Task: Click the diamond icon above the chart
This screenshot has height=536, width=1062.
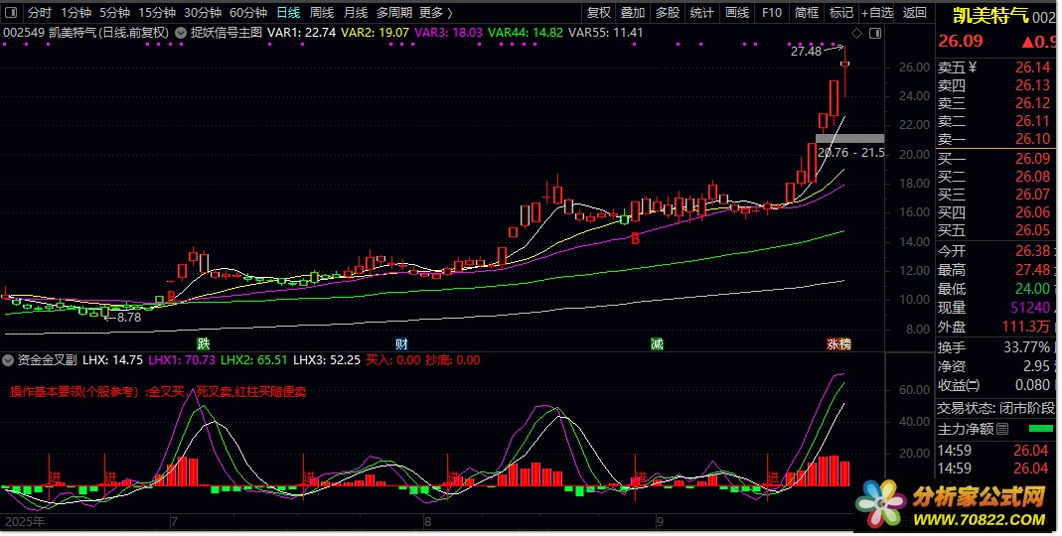Action: (856, 33)
